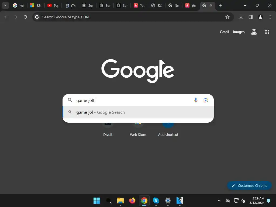Image resolution: width=276 pixels, height=207 pixels.
Task: Click Add shortcut tile
Action: click(168, 129)
